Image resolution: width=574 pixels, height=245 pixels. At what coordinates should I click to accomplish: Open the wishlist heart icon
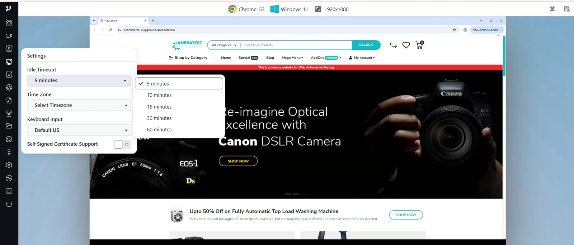[x=406, y=45]
